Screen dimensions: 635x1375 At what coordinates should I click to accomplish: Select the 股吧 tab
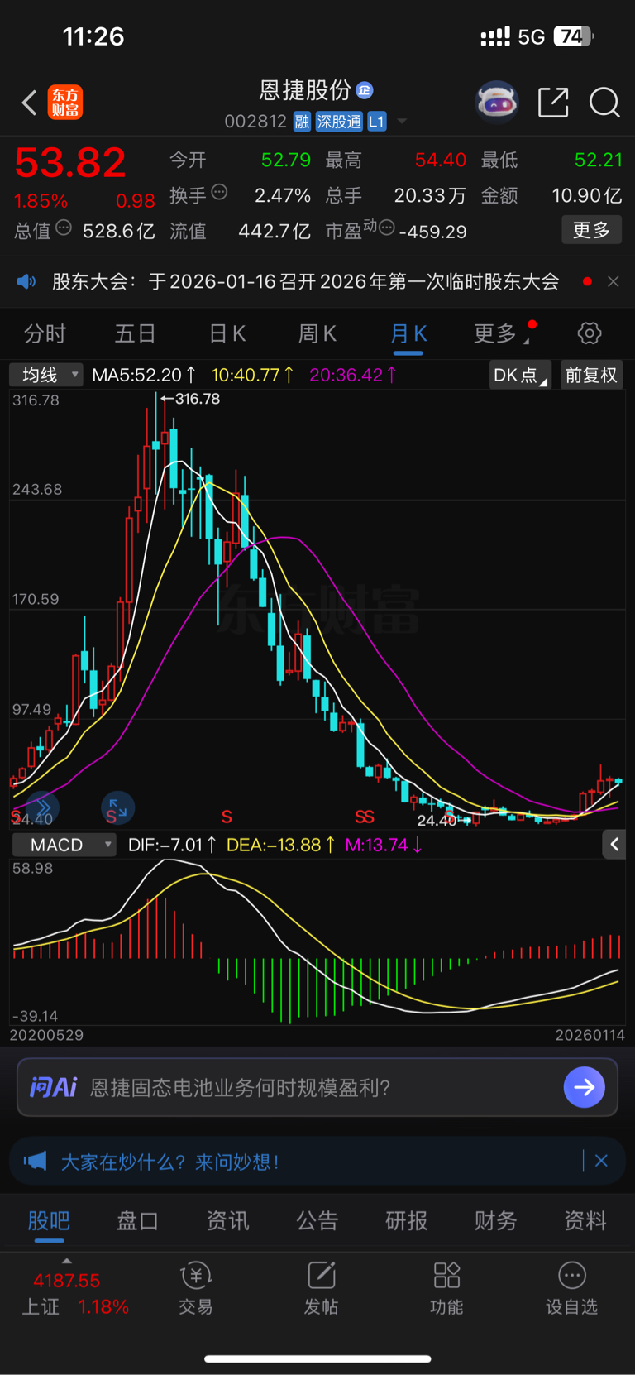point(49,1220)
